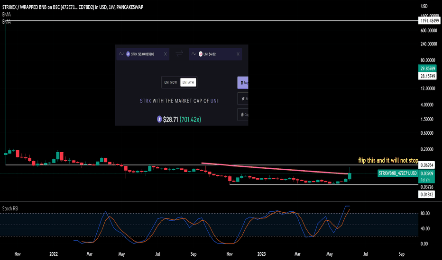Image resolution: width=442 pixels, height=260 pixels.
Task: Click the Sep label at the far right of the time axis
Action: coord(401,254)
